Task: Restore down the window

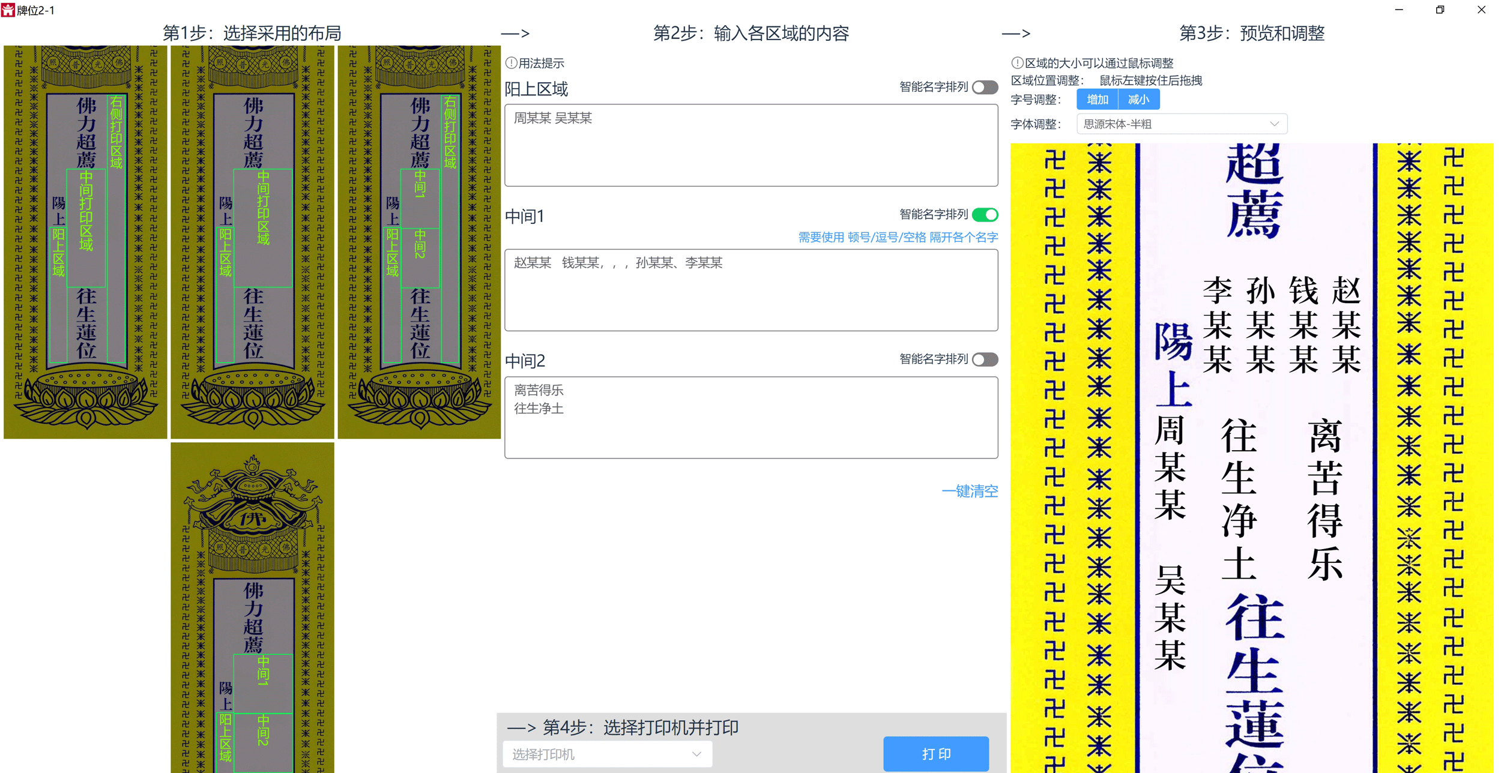Action: pos(1440,10)
